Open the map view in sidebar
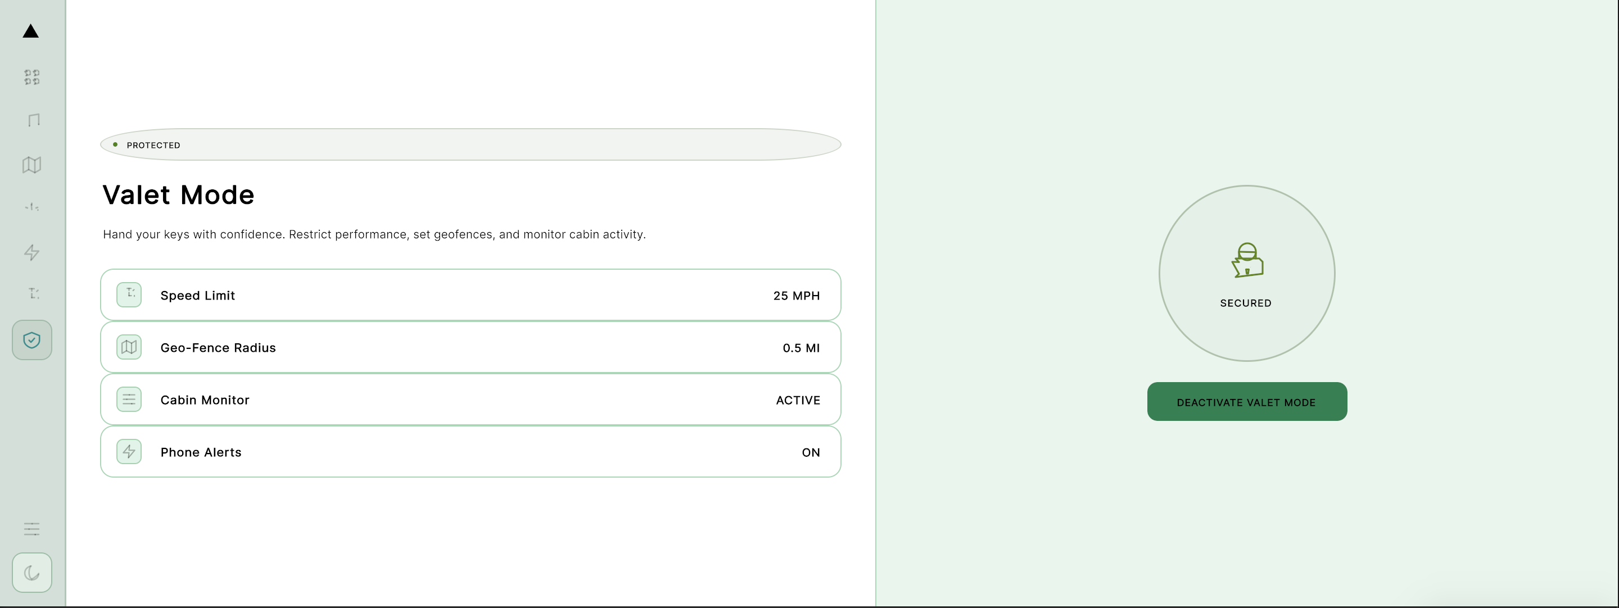 (31, 165)
